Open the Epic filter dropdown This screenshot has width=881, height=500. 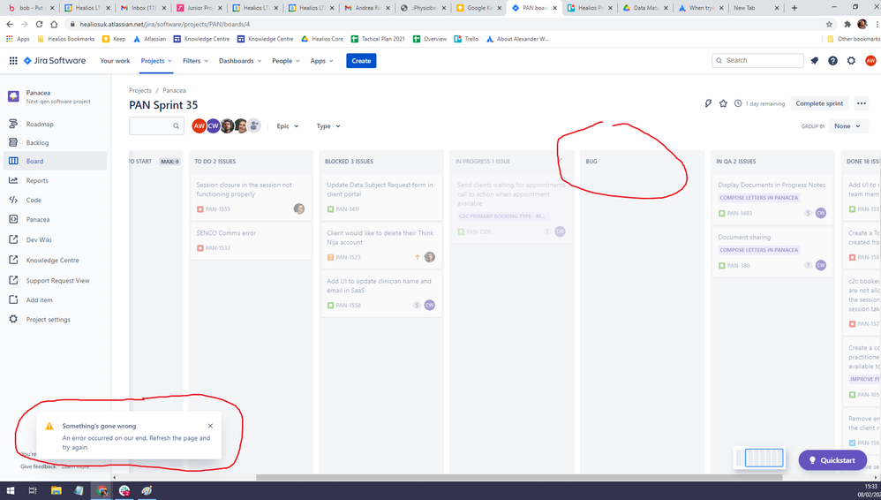(287, 126)
